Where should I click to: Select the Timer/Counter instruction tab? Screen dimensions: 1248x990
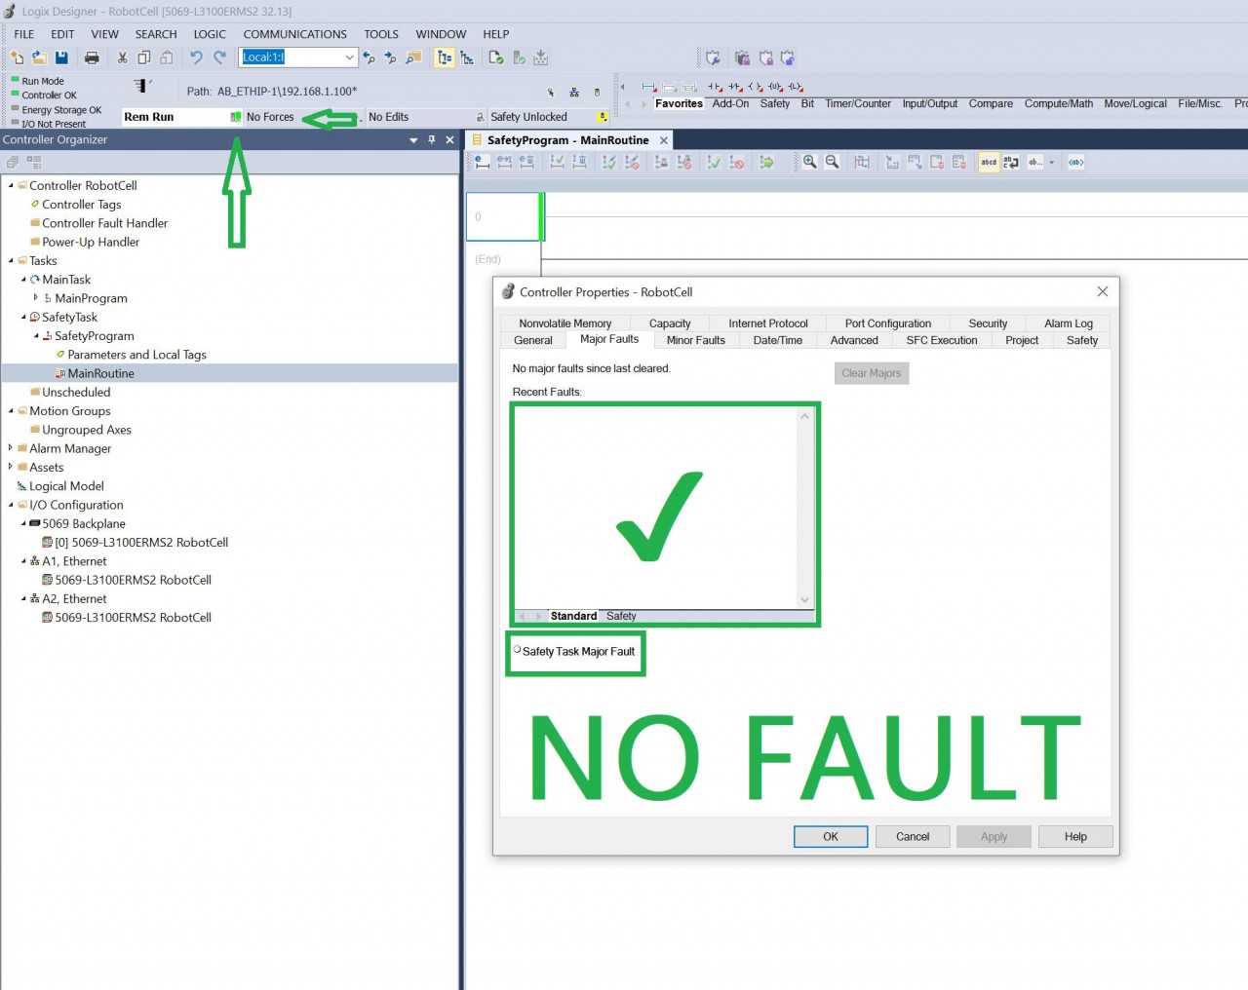pos(858,103)
